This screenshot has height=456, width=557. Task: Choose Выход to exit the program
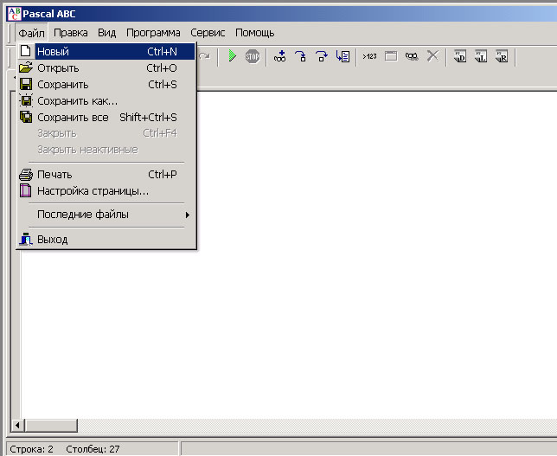point(106,240)
